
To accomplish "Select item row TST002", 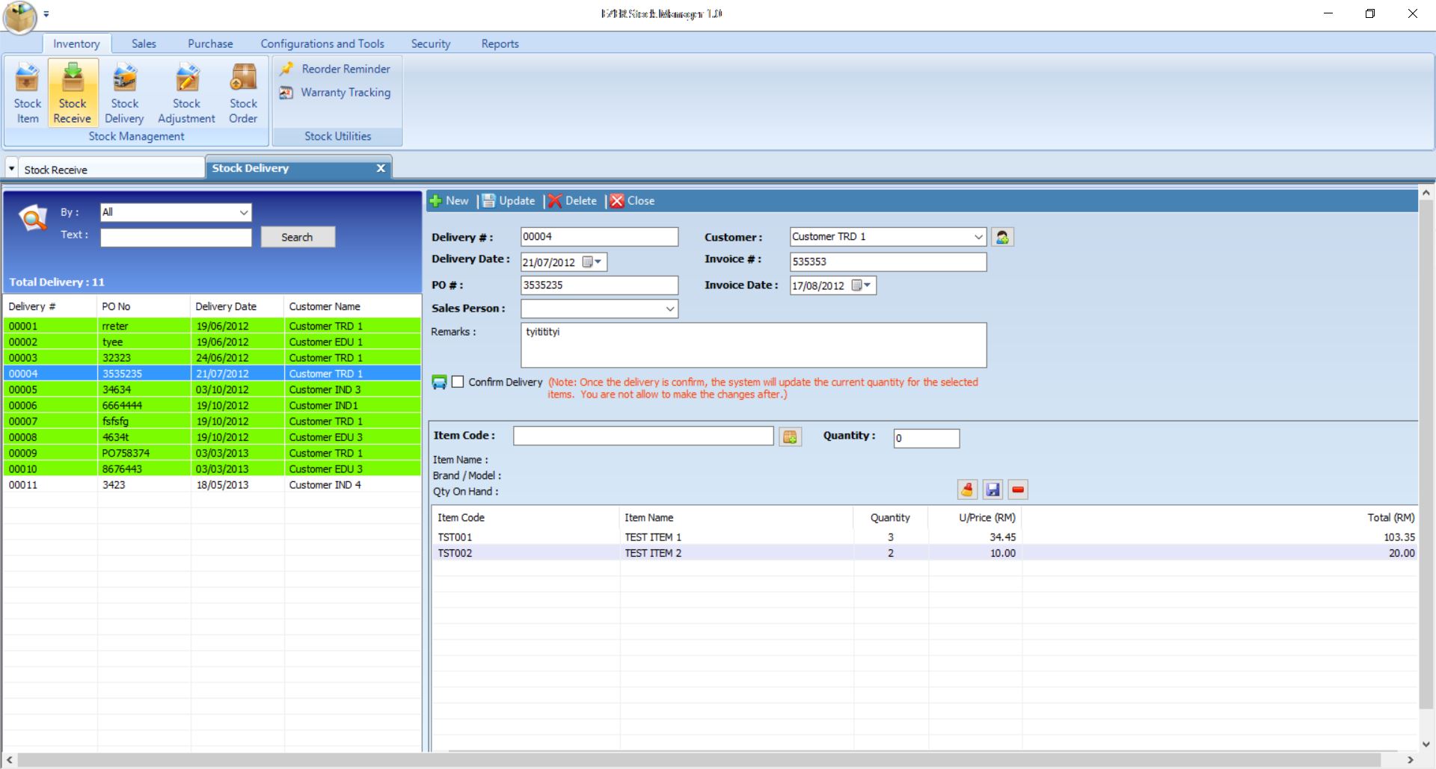I will [x=924, y=553].
